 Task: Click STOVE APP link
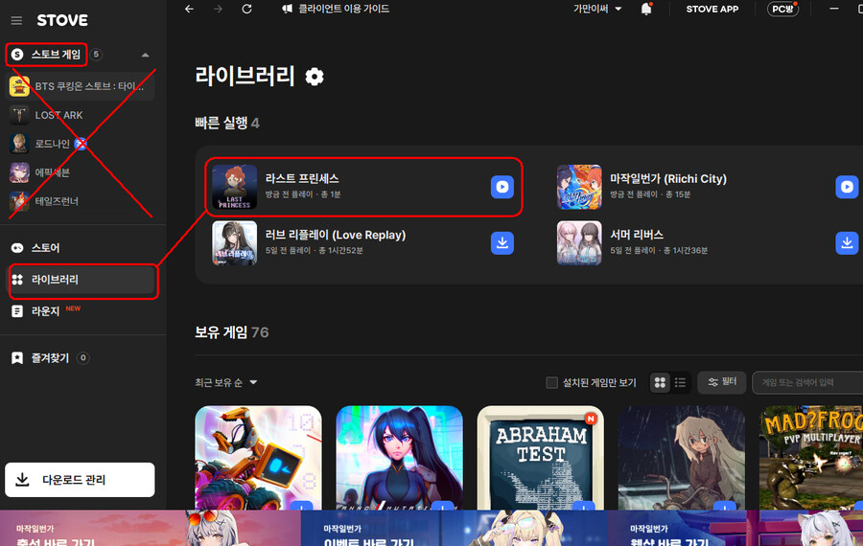coord(712,9)
